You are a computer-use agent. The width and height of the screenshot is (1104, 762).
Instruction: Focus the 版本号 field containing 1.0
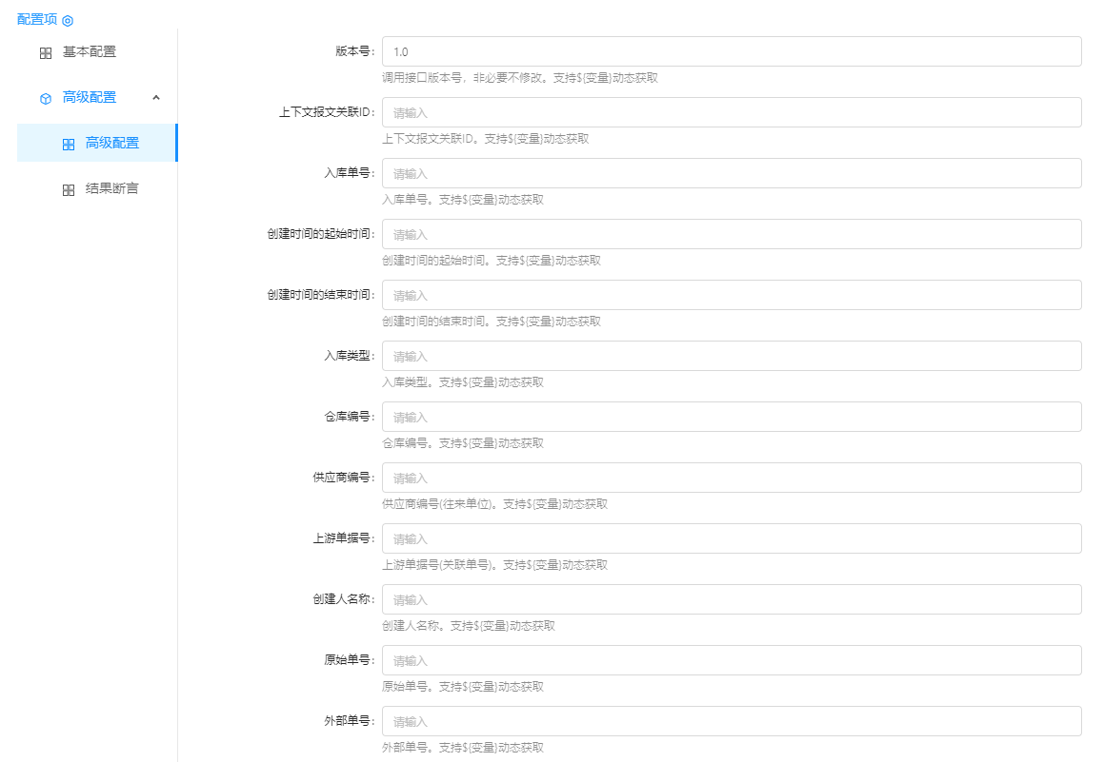coord(731,51)
